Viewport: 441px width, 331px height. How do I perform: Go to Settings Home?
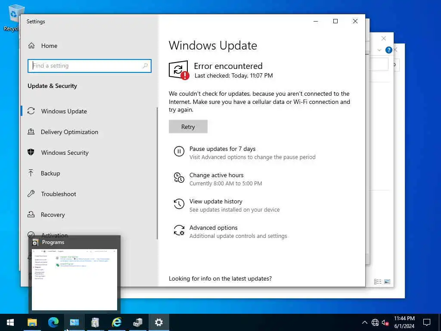pyautogui.click(x=43, y=46)
